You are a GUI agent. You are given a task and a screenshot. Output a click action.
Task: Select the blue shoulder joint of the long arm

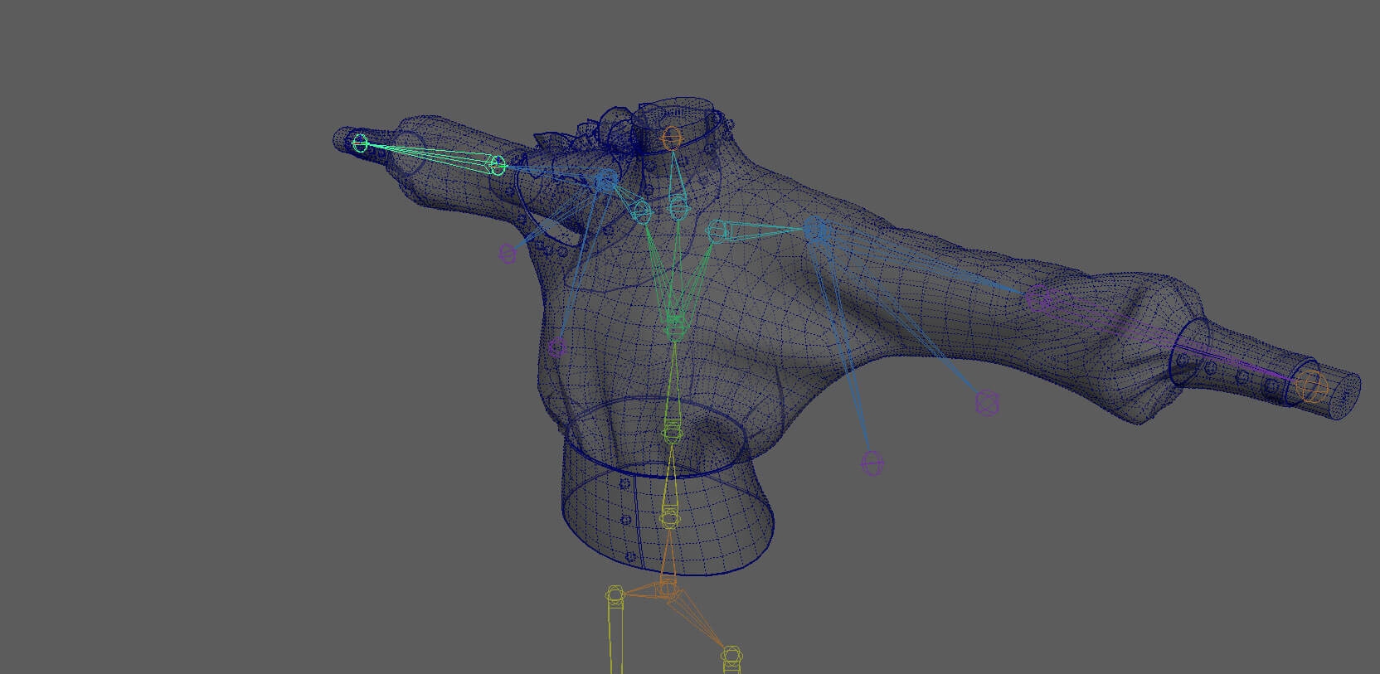816,230
